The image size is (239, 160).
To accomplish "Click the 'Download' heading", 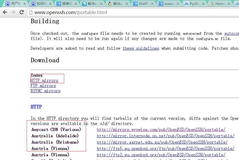I will pyautogui.click(x=45, y=60).
